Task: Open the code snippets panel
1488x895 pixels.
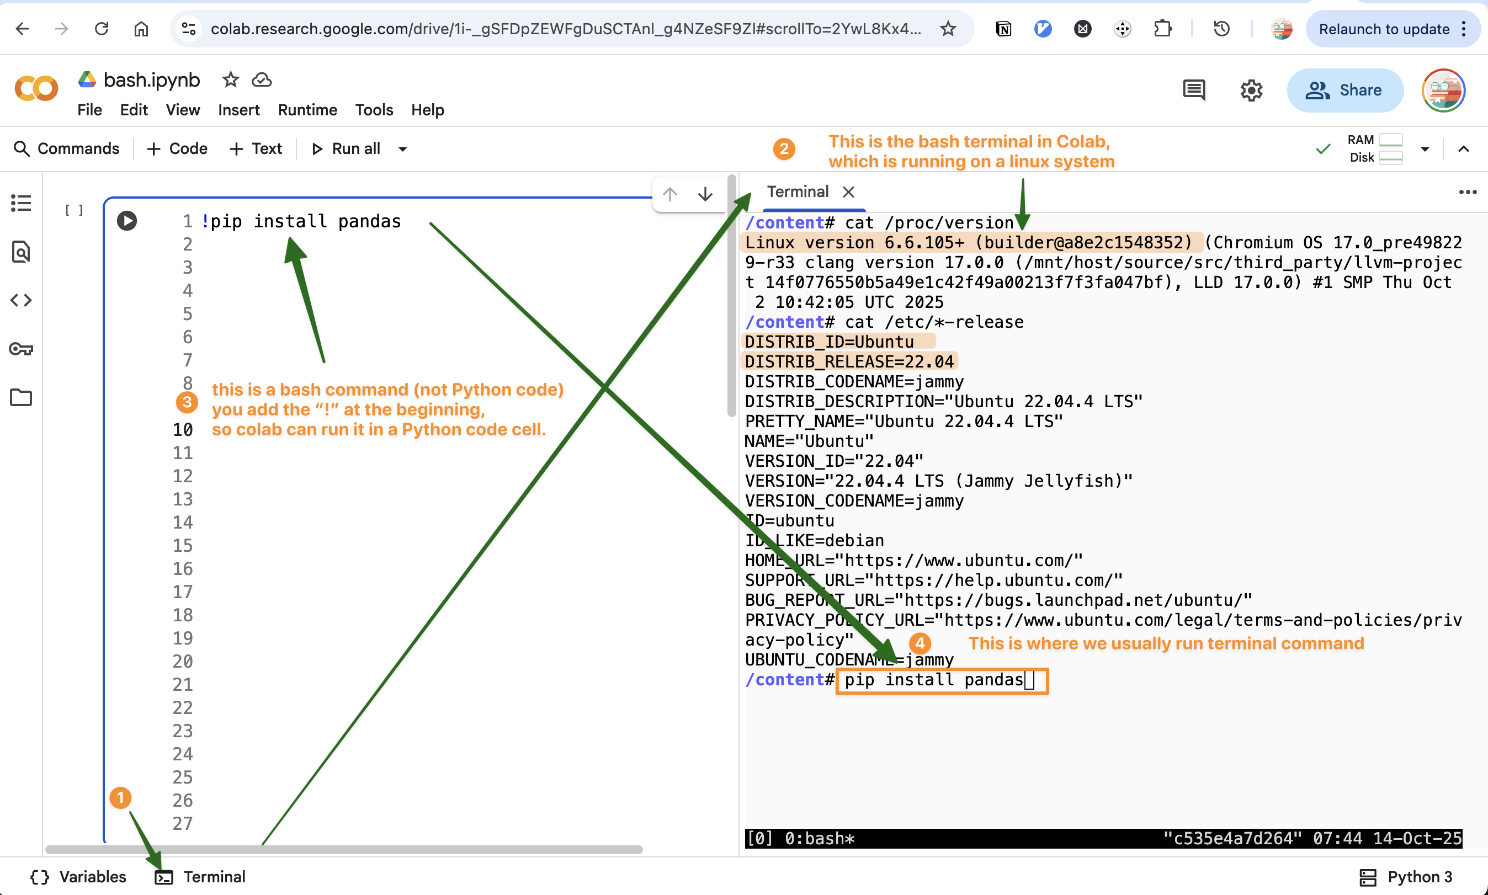Action: 21,300
